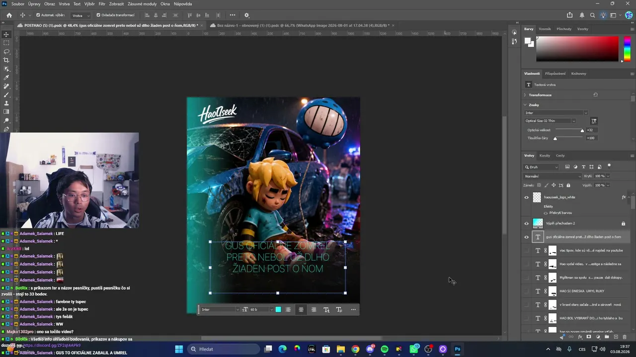This screenshot has width=636, height=357.
Task: Click the Windows Start button
Action: click(179, 349)
